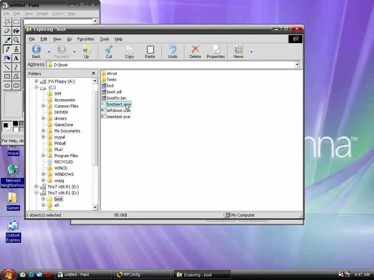
Task: Click the Outlook Express desktop icon
Action: [14, 231]
